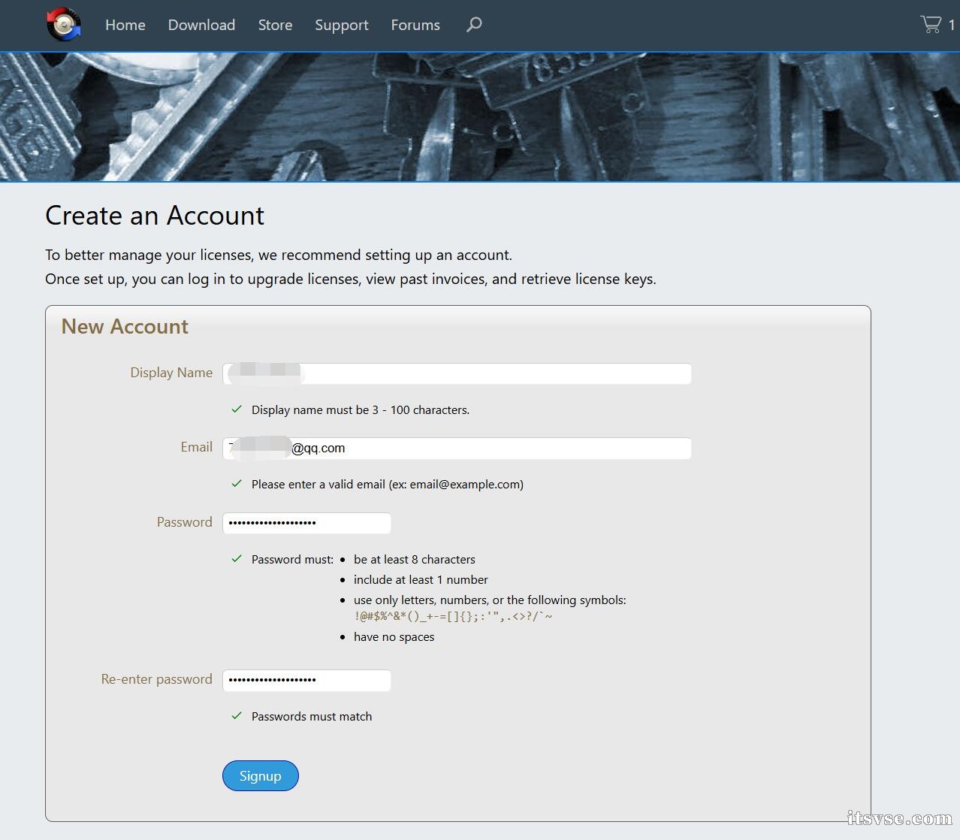The height and width of the screenshot is (840, 960).
Task: Open the Support menu item
Action: tap(342, 25)
